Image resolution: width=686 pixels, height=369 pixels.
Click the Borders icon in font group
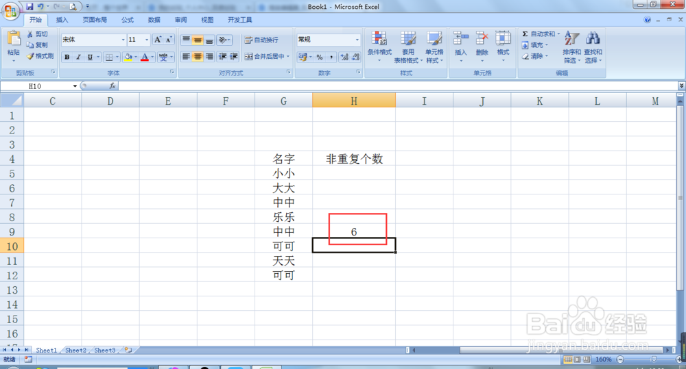[x=109, y=57]
